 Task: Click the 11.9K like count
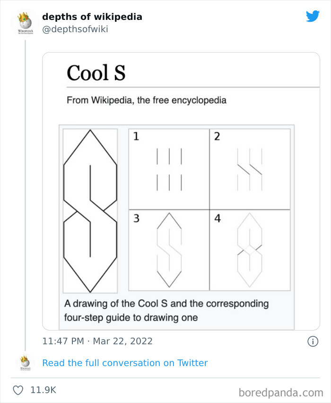[x=43, y=390]
